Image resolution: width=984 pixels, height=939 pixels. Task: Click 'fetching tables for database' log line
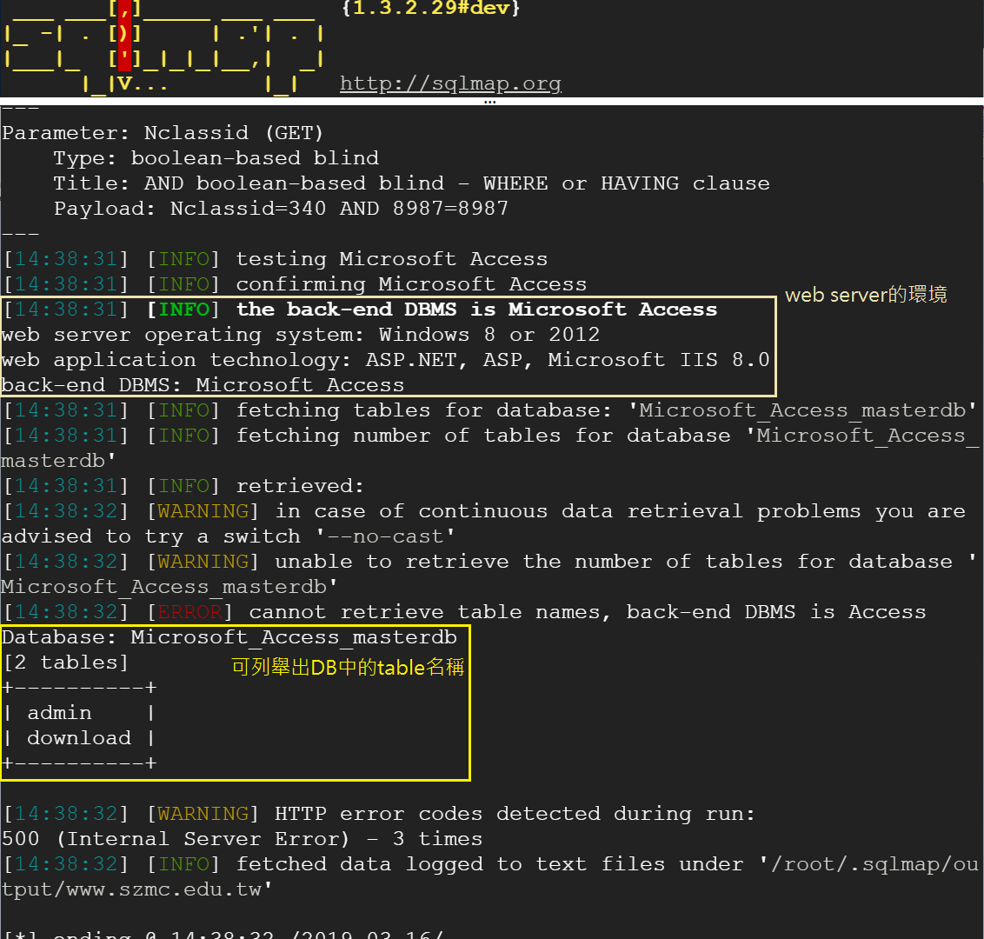(490, 410)
